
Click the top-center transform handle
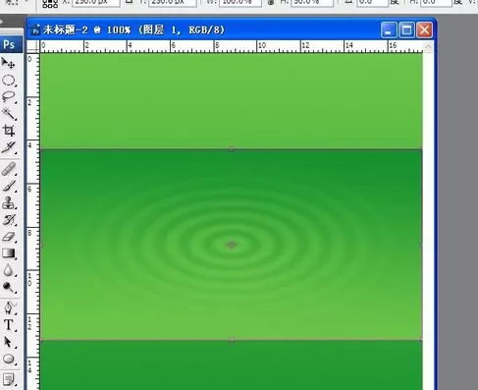[232, 149]
